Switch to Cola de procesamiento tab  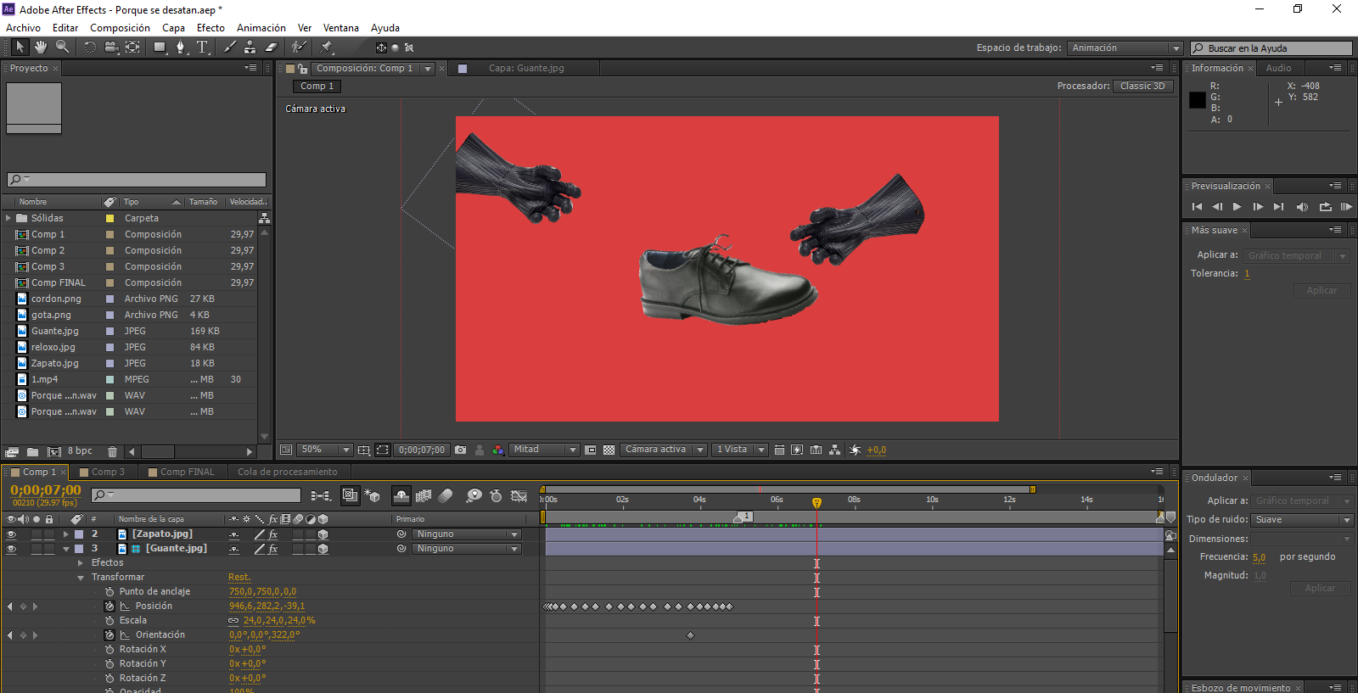[287, 472]
